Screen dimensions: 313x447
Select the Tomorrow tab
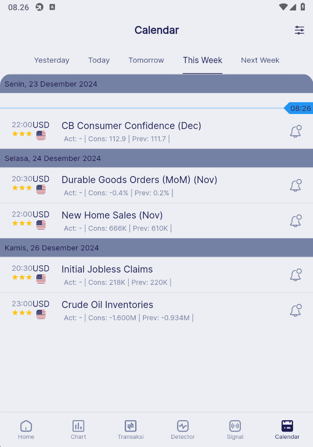146,60
